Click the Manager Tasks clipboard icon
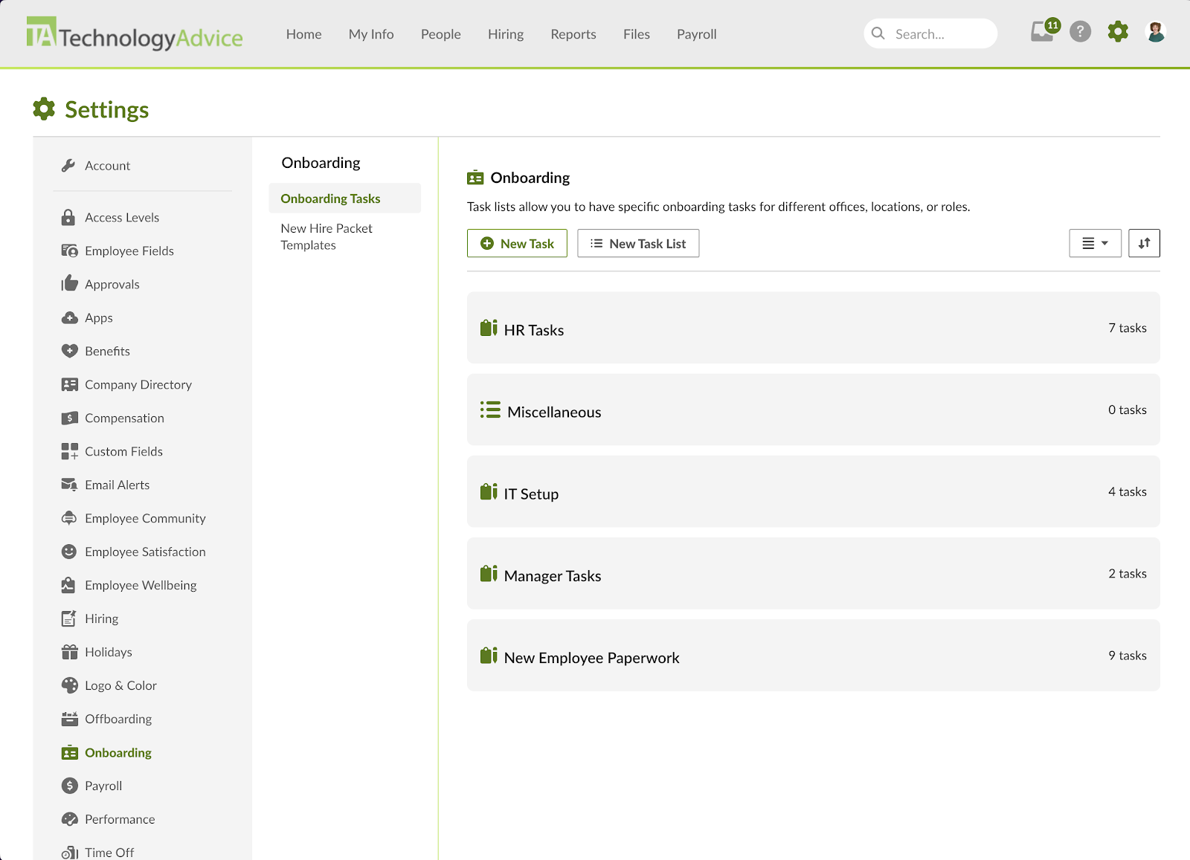This screenshot has height=860, width=1190. coord(489,573)
